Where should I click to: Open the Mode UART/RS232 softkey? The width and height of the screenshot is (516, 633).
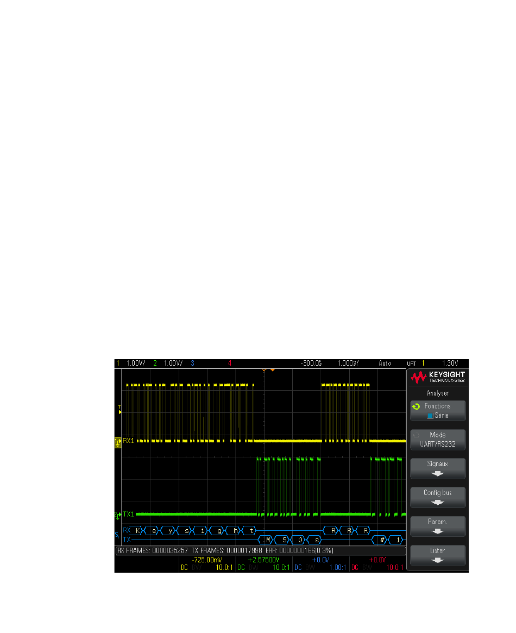click(438, 439)
